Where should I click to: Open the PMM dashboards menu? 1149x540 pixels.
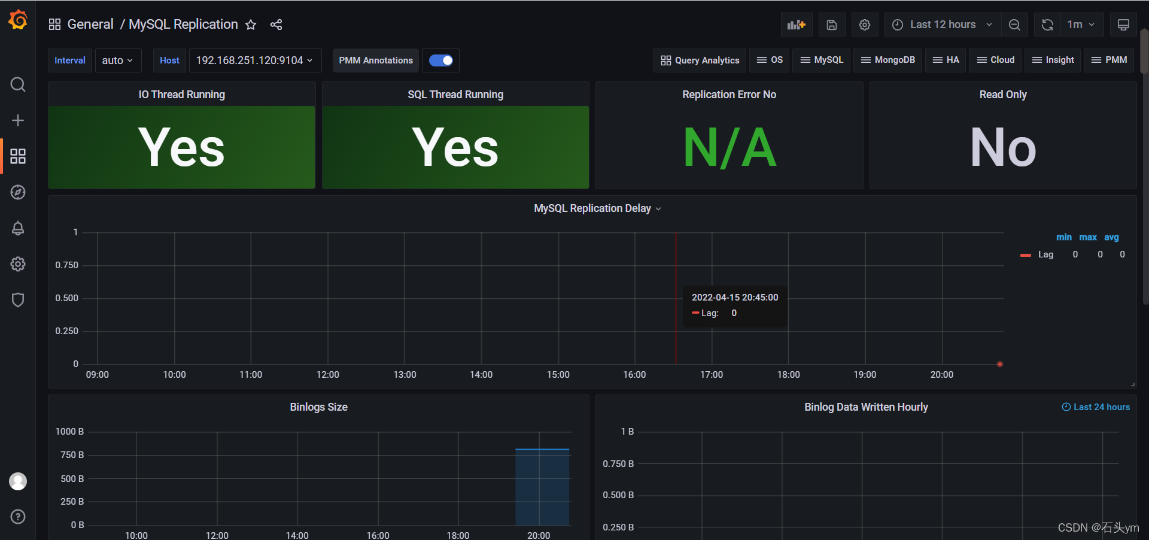(1109, 60)
